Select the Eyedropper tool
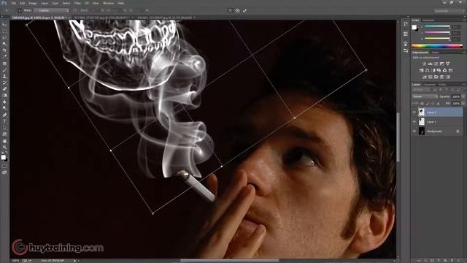 (4, 56)
